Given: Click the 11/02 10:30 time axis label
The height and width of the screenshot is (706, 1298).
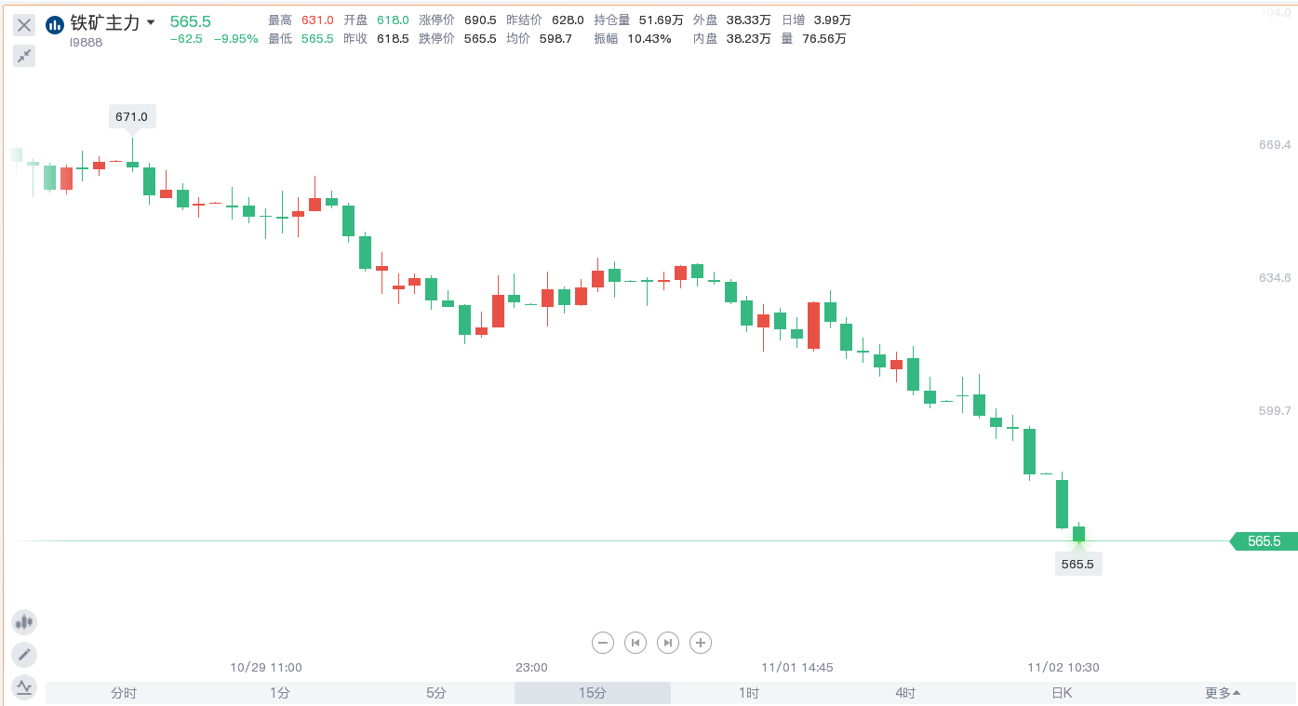Looking at the screenshot, I should point(1064,668).
